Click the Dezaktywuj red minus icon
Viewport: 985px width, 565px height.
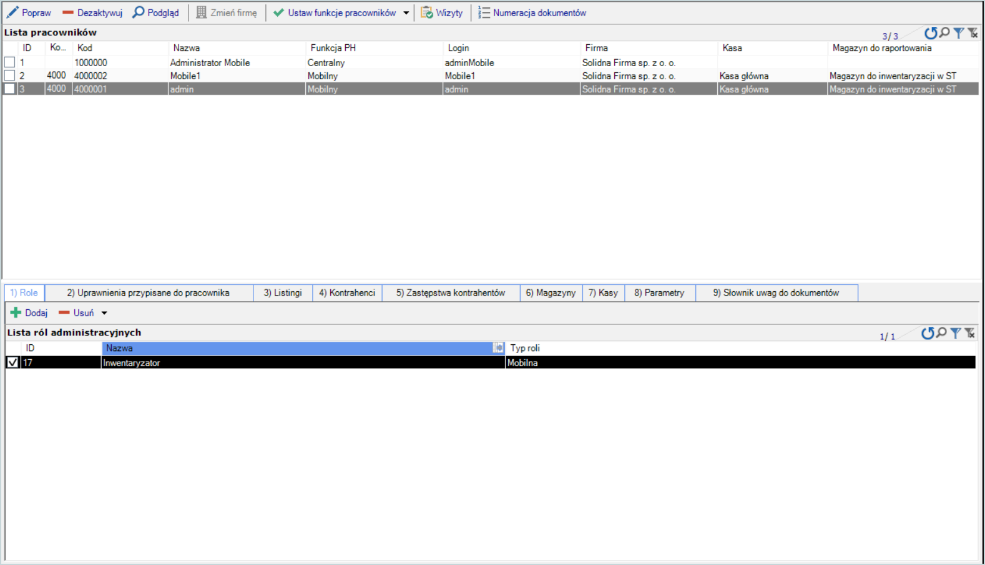tap(68, 12)
